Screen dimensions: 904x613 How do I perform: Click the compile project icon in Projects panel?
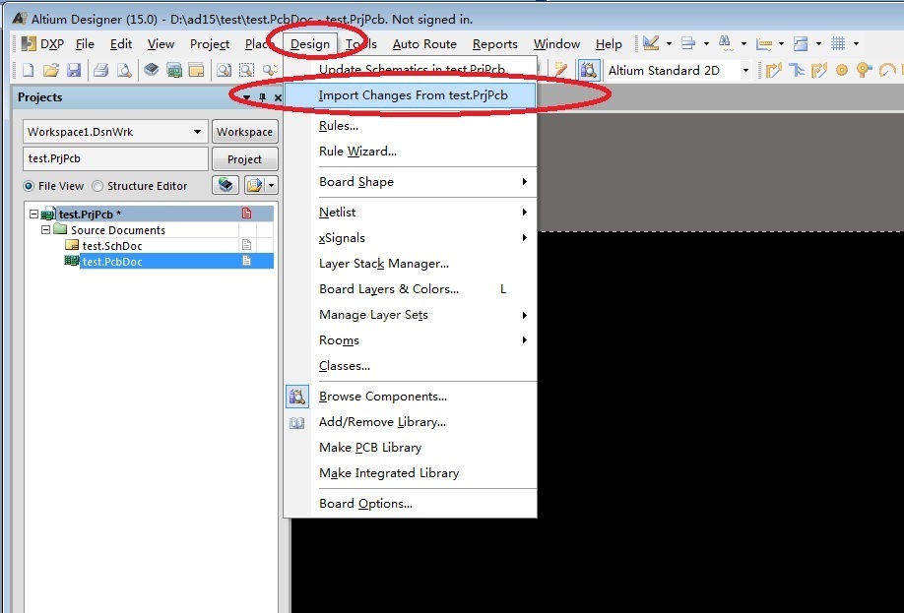tap(226, 185)
